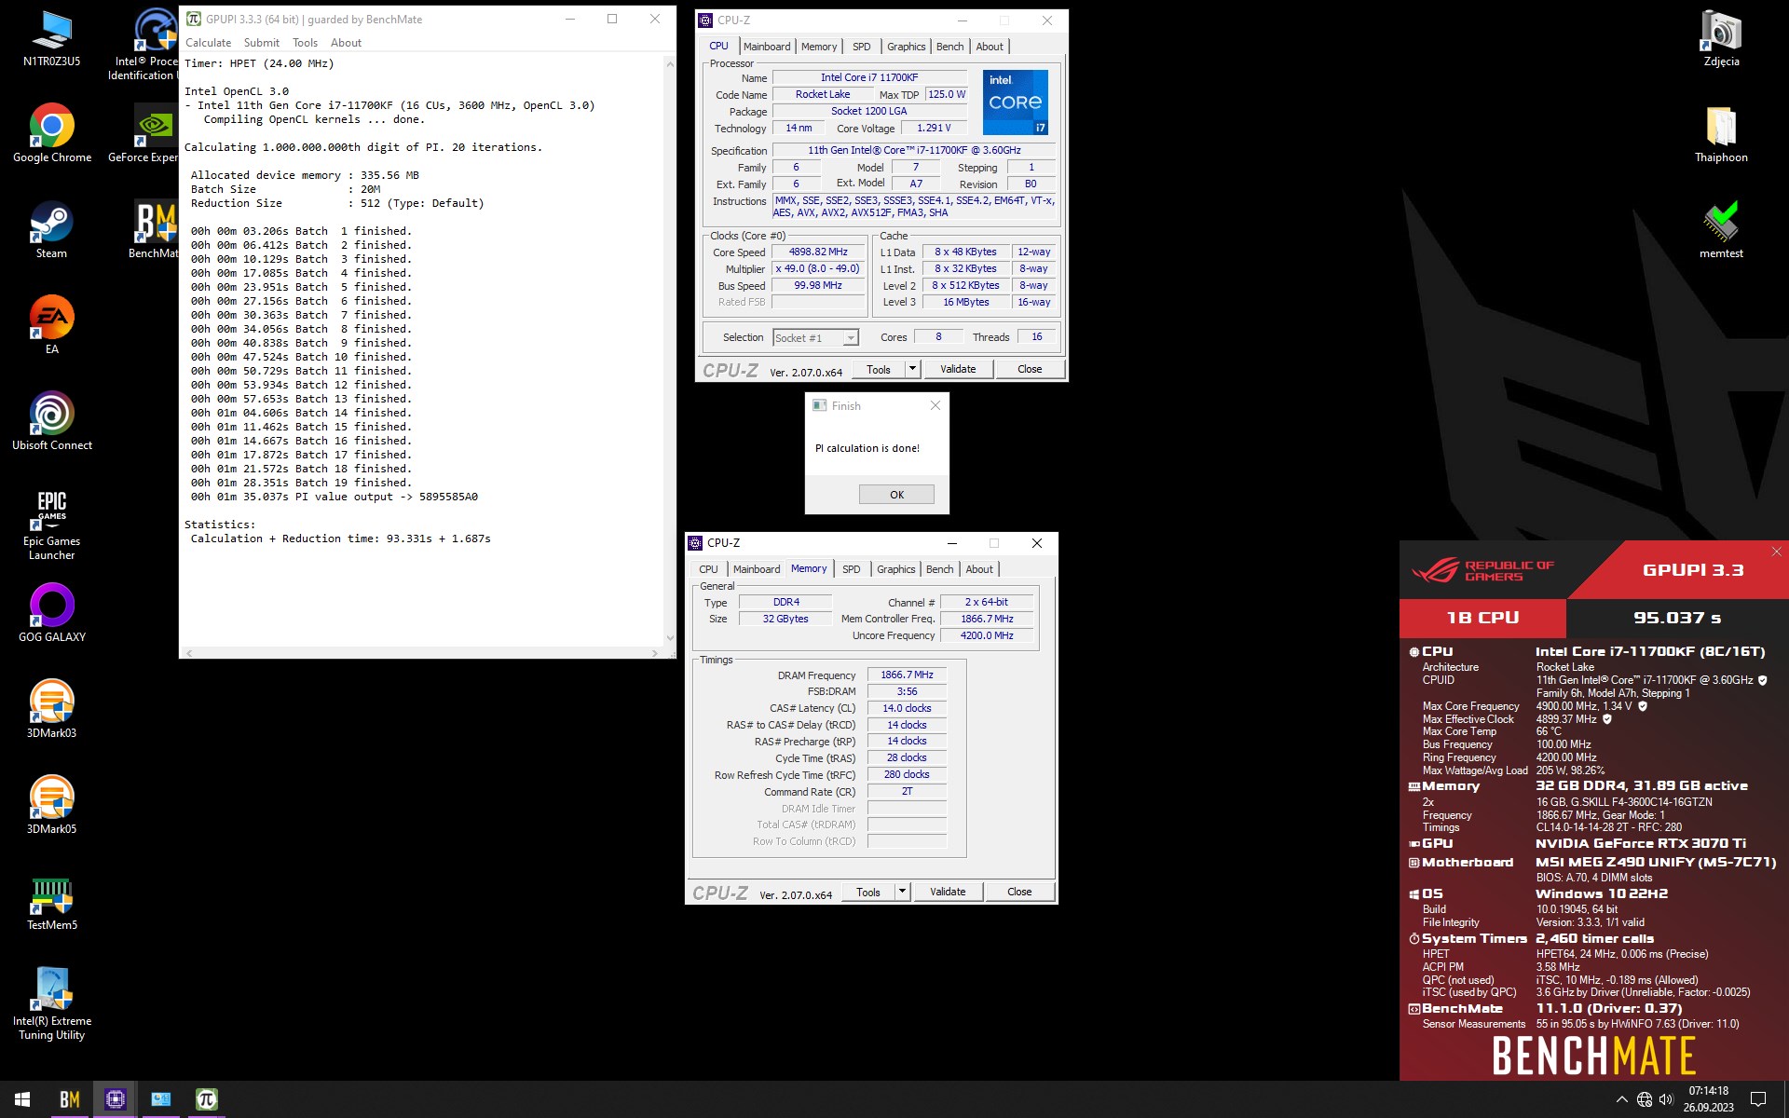Screen dimensions: 1789x1118
Task: Click Close button in bottom CPU-Z window
Action: (1019, 892)
